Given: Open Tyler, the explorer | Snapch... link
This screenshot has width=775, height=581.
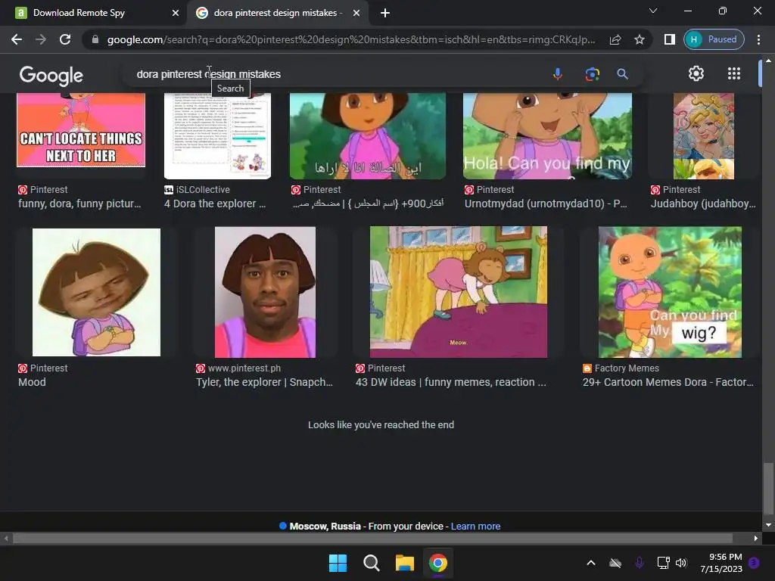Looking at the screenshot, I should point(264,382).
